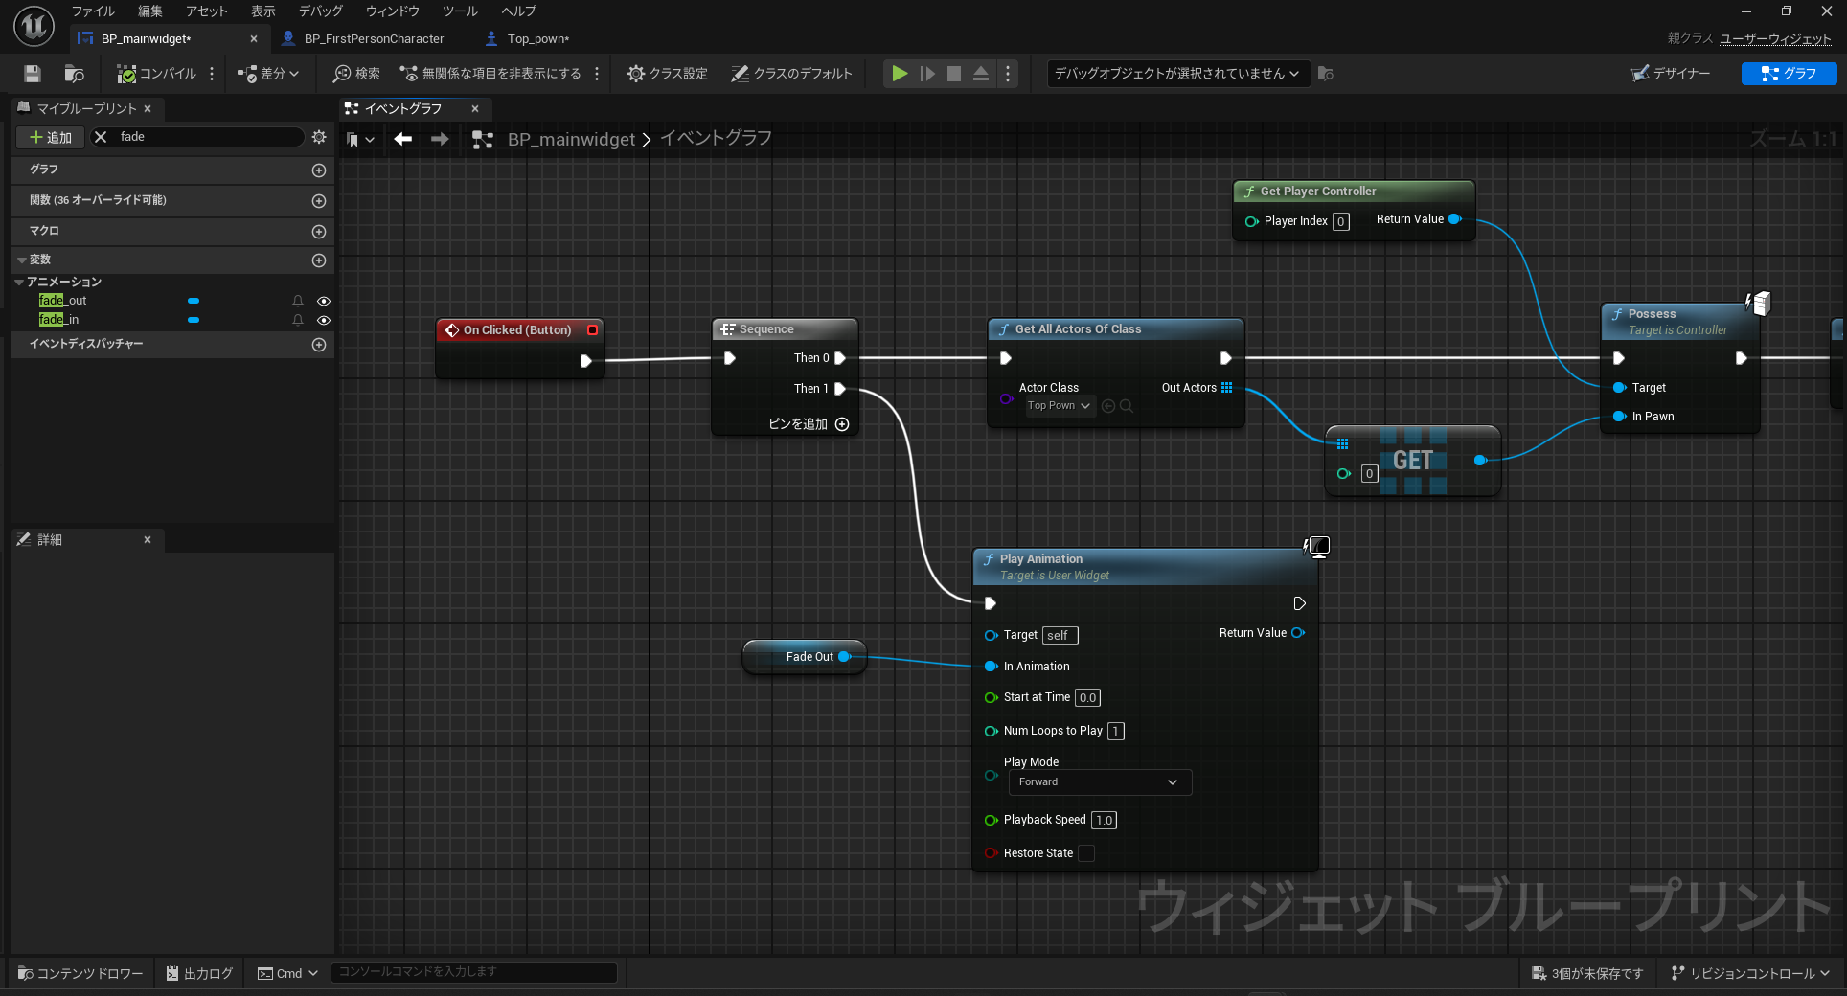
Task: Toggle visibility eye for fade_out
Action: (324, 301)
